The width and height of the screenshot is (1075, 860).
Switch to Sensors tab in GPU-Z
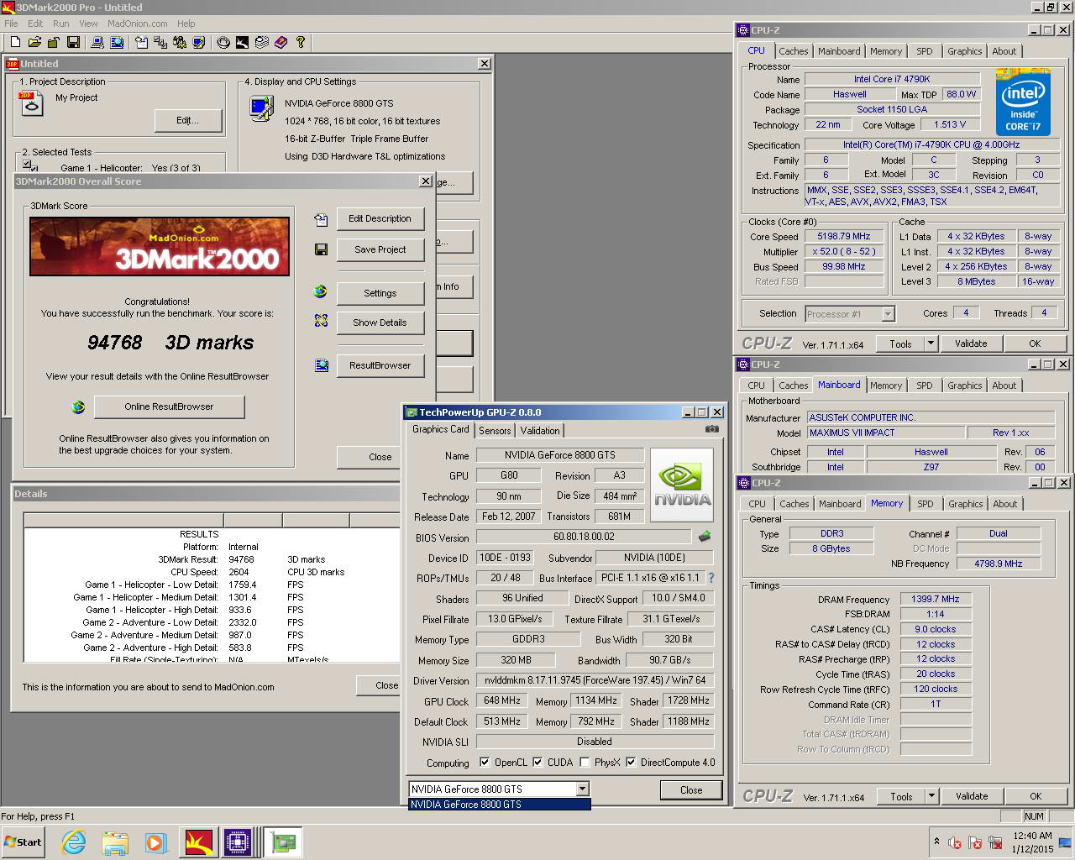coord(495,431)
